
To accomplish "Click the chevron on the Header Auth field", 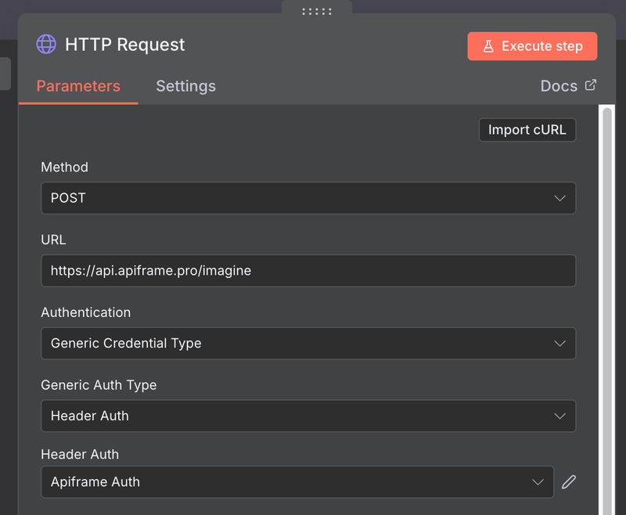I will coord(538,482).
